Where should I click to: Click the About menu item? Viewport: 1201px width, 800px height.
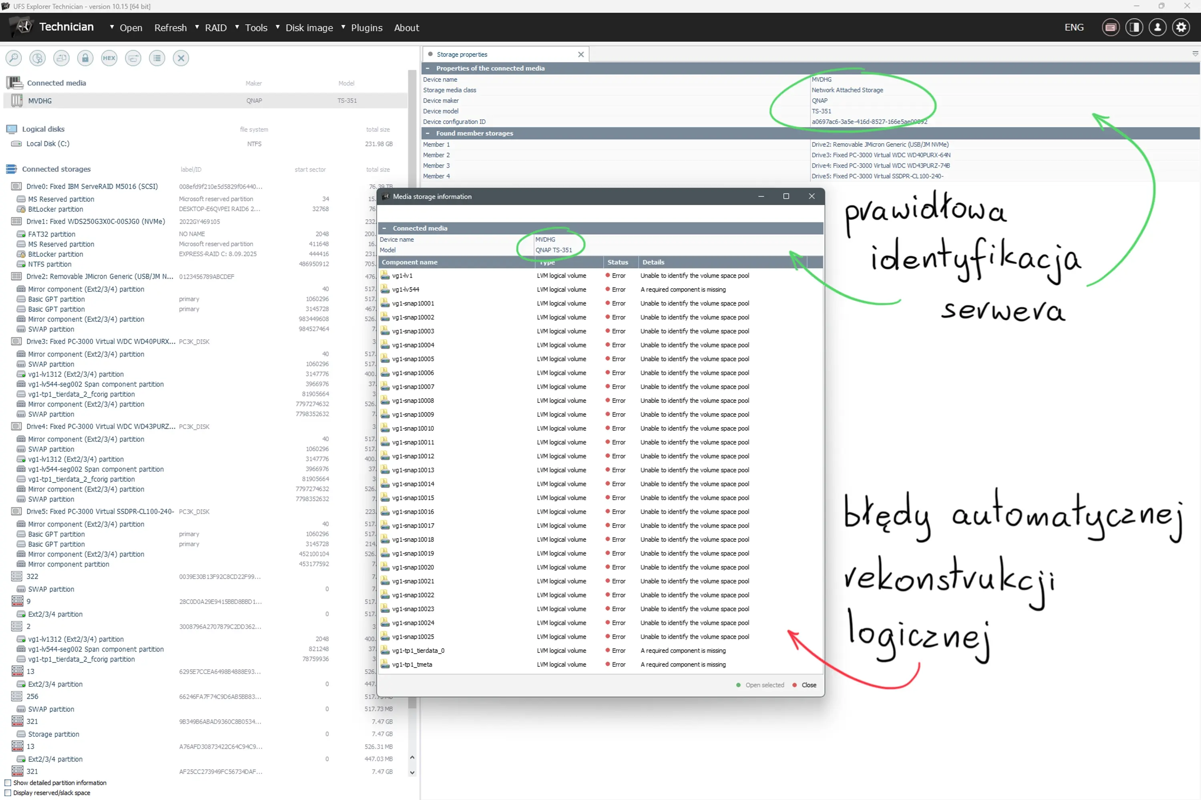coord(406,28)
